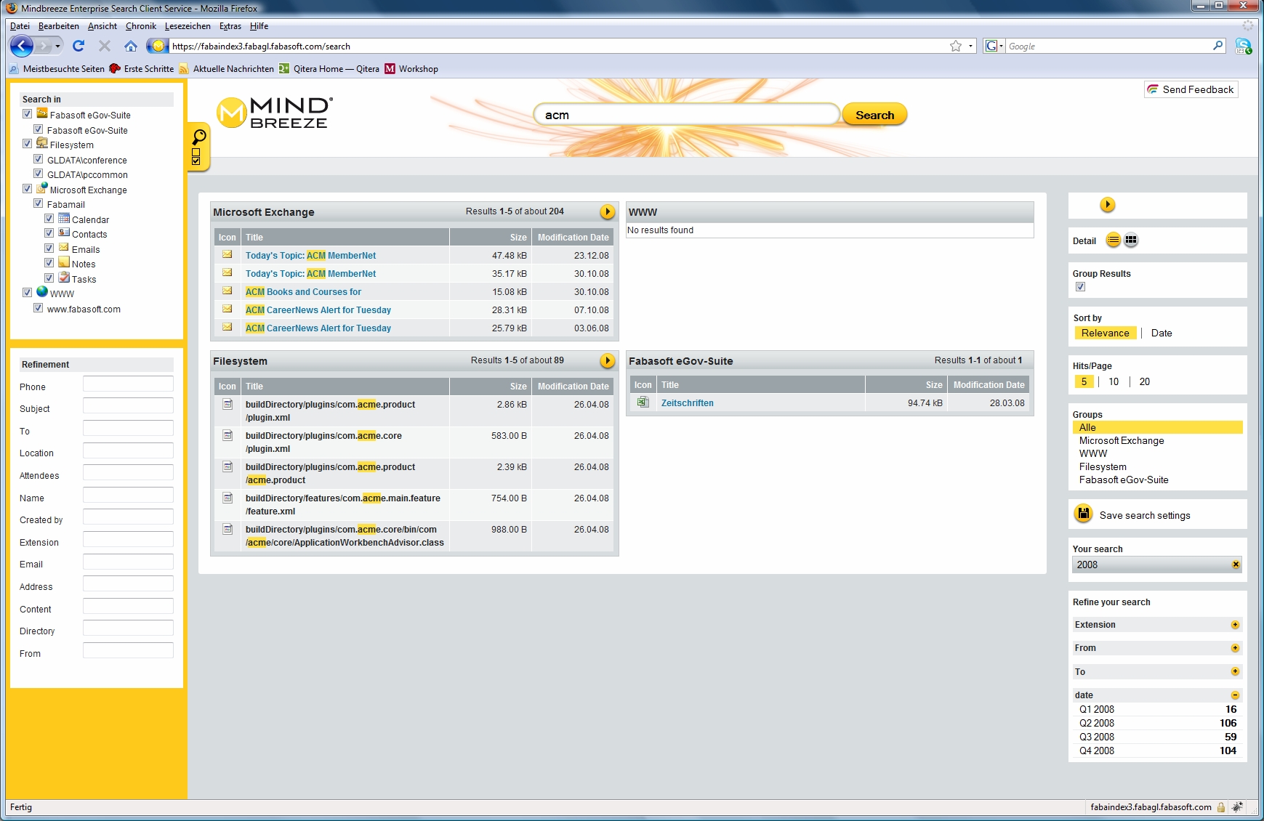Toggle the Microsoft Exchange checkbox
Image resolution: width=1264 pixels, height=821 pixels.
[27, 188]
